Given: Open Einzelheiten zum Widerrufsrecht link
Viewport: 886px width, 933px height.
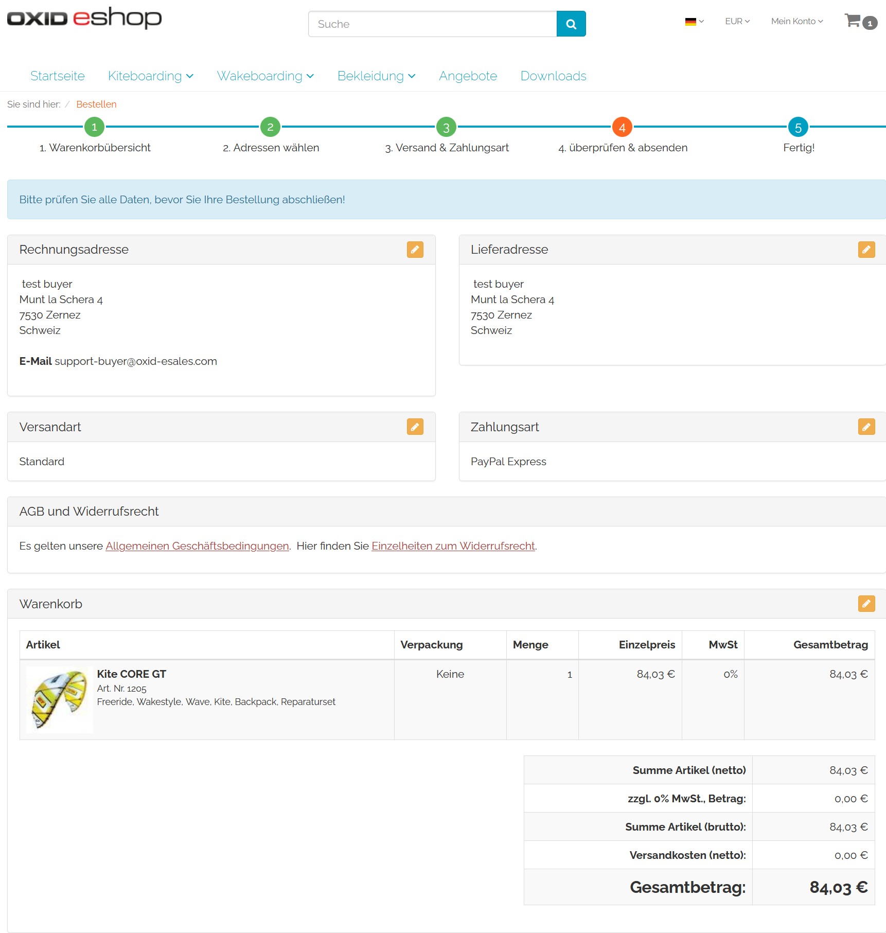Looking at the screenshot, I should point(453,546).
